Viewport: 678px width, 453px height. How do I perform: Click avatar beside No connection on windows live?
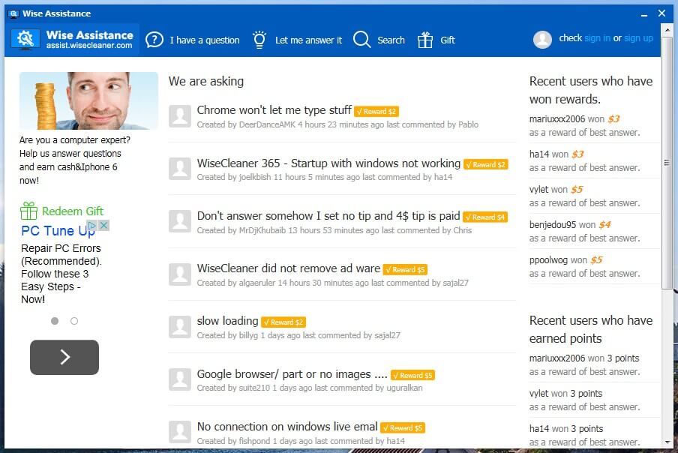point(180,432)
